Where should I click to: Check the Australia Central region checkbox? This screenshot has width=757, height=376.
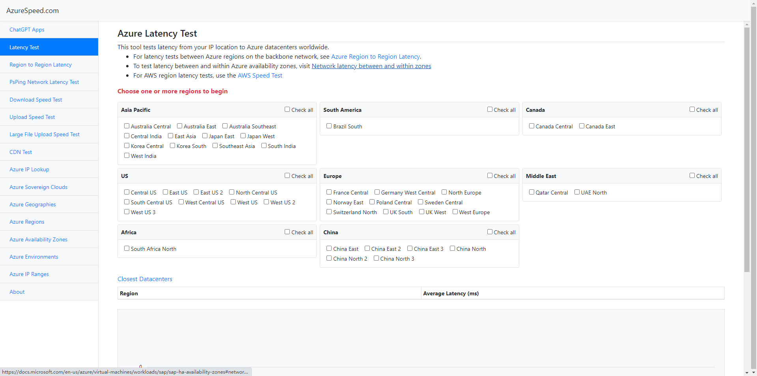click(127, 126)
